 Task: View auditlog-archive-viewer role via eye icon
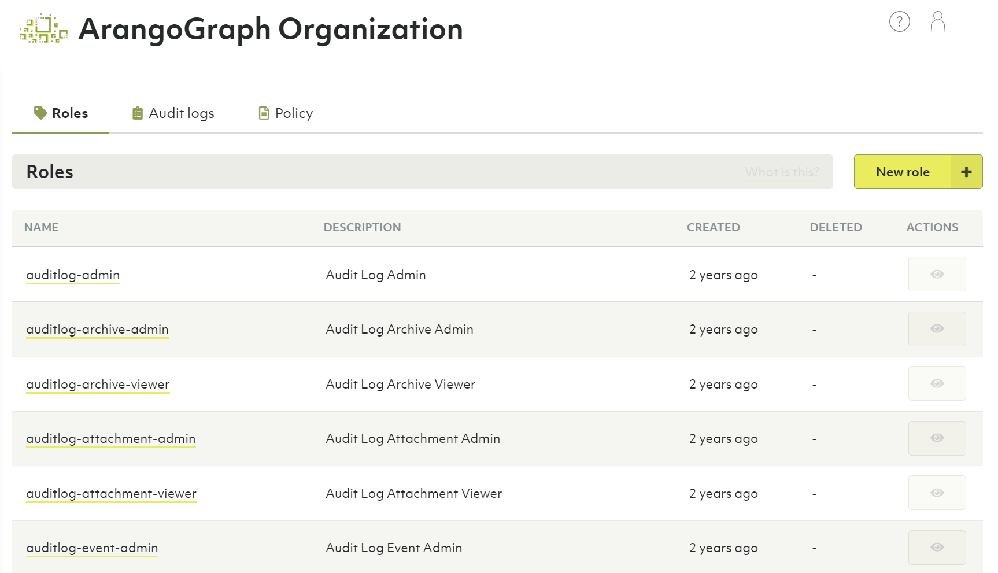pyautogui.click(x=937, y=383)
